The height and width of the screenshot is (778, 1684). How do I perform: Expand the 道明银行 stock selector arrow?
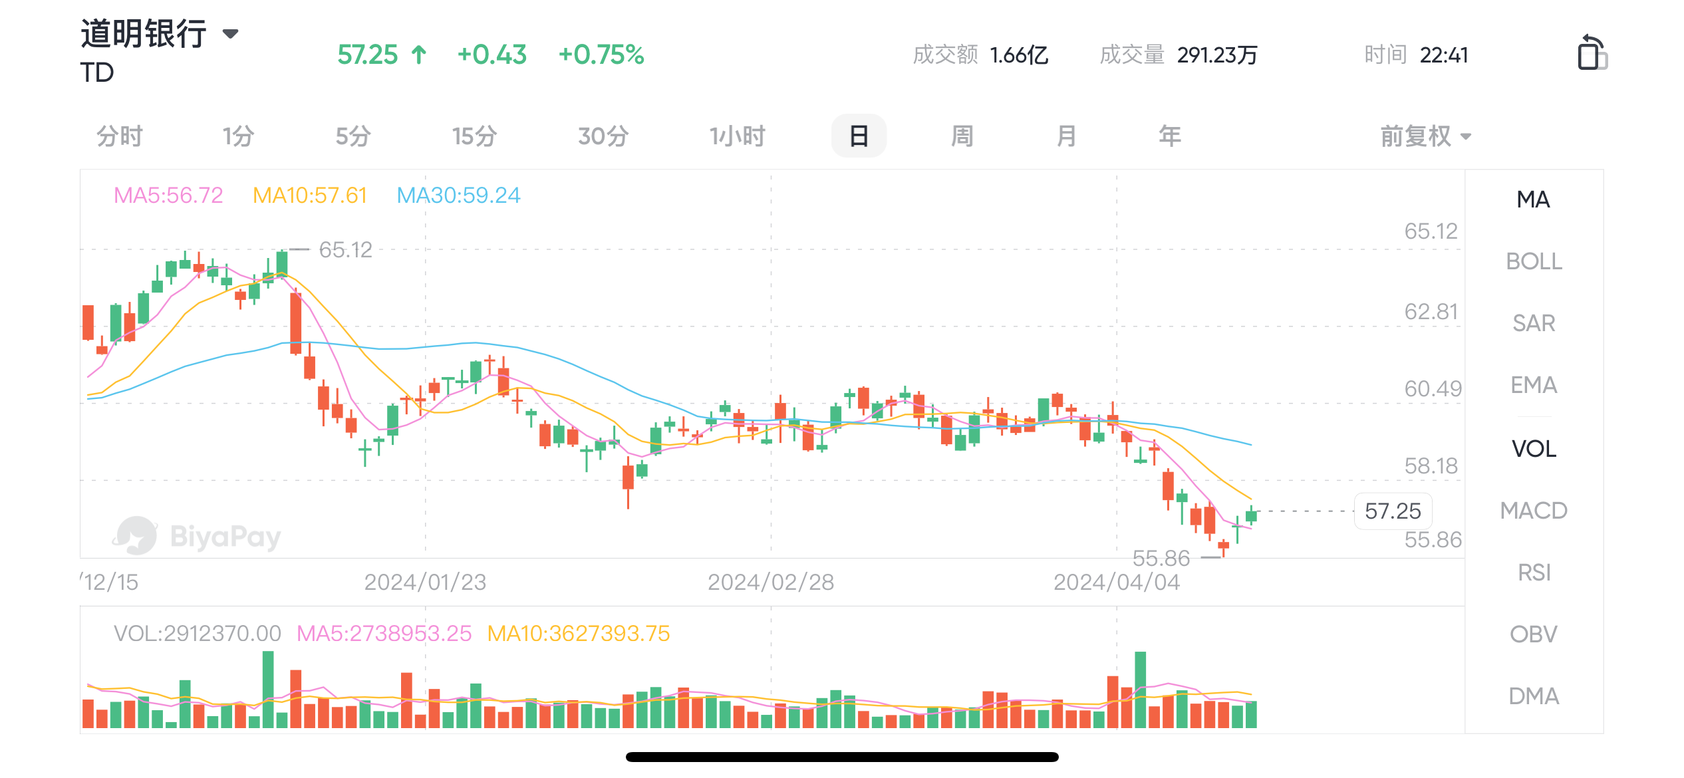(230, 33)
